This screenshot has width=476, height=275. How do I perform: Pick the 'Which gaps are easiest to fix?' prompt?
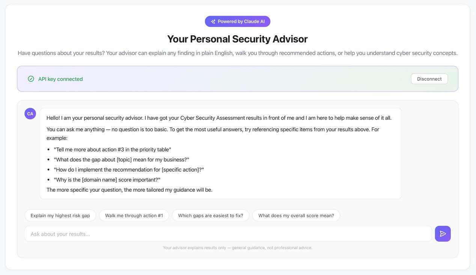click(x=211, y=215)
